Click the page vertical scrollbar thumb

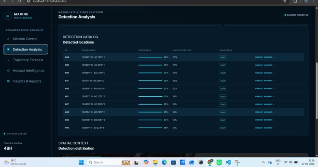click(317, 91)
